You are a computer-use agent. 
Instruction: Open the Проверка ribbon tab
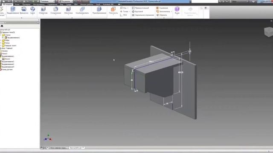tap(26, 4)
